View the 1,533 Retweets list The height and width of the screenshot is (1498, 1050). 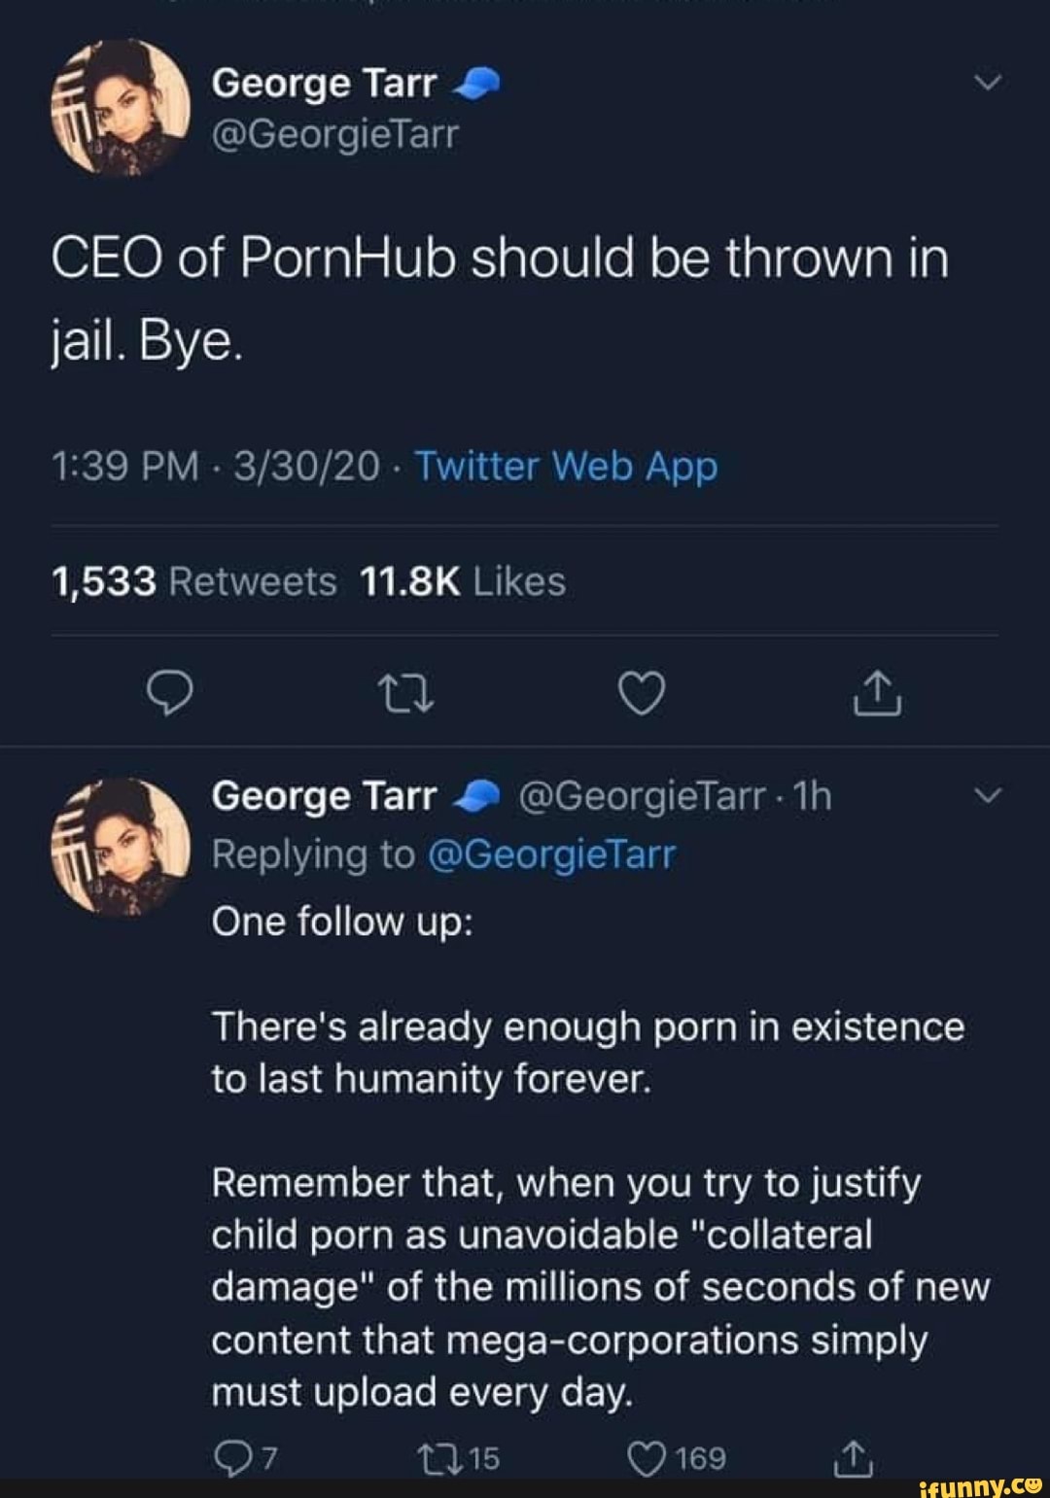193,581
